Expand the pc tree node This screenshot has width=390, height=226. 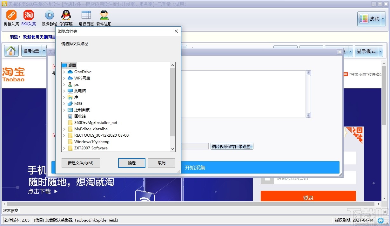[x=64, y=85]
